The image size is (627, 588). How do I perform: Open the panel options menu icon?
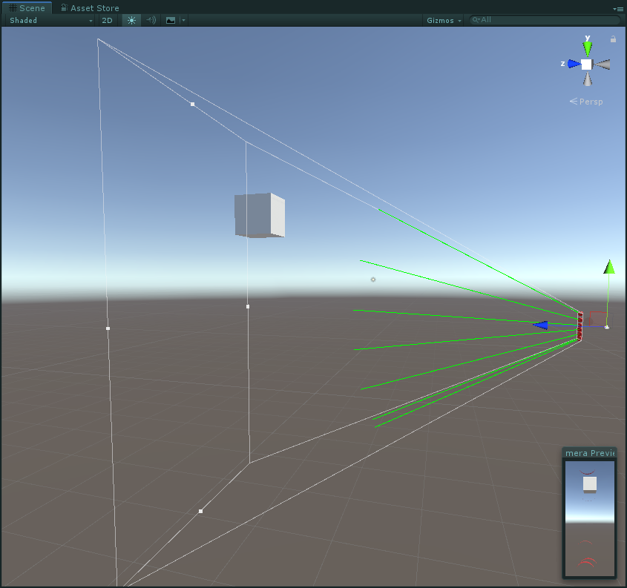pos(618,8)
